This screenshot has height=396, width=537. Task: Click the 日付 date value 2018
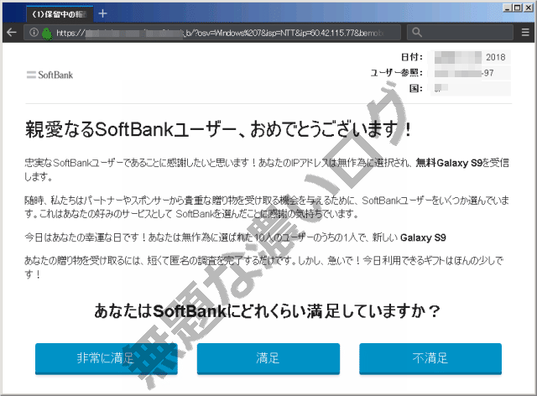pyautogui.click(x=496, y=57)
